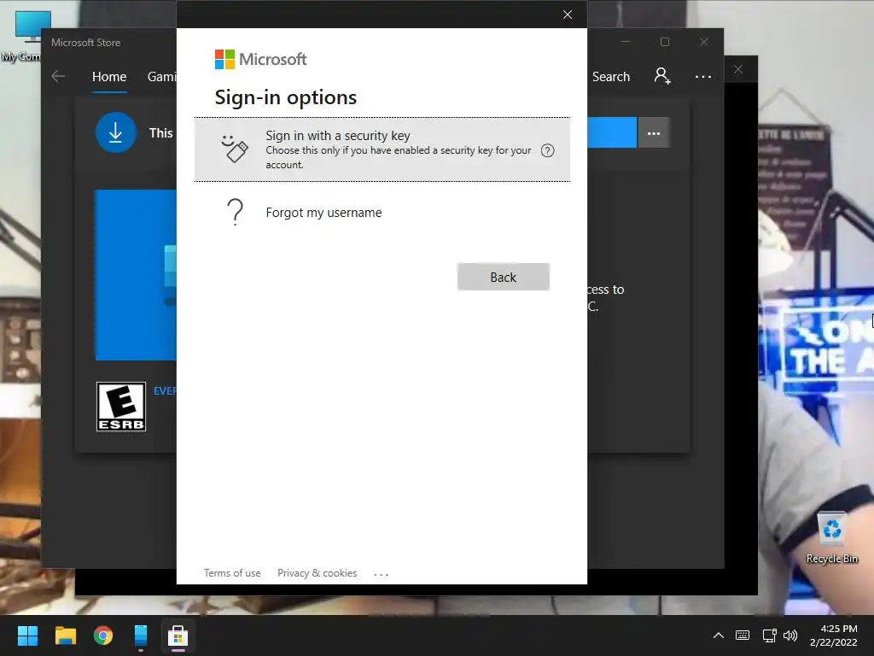The width and height of the screenshot is (874, 656).
Task: Click the Store download arrow icon
Action: click(115, 132)
